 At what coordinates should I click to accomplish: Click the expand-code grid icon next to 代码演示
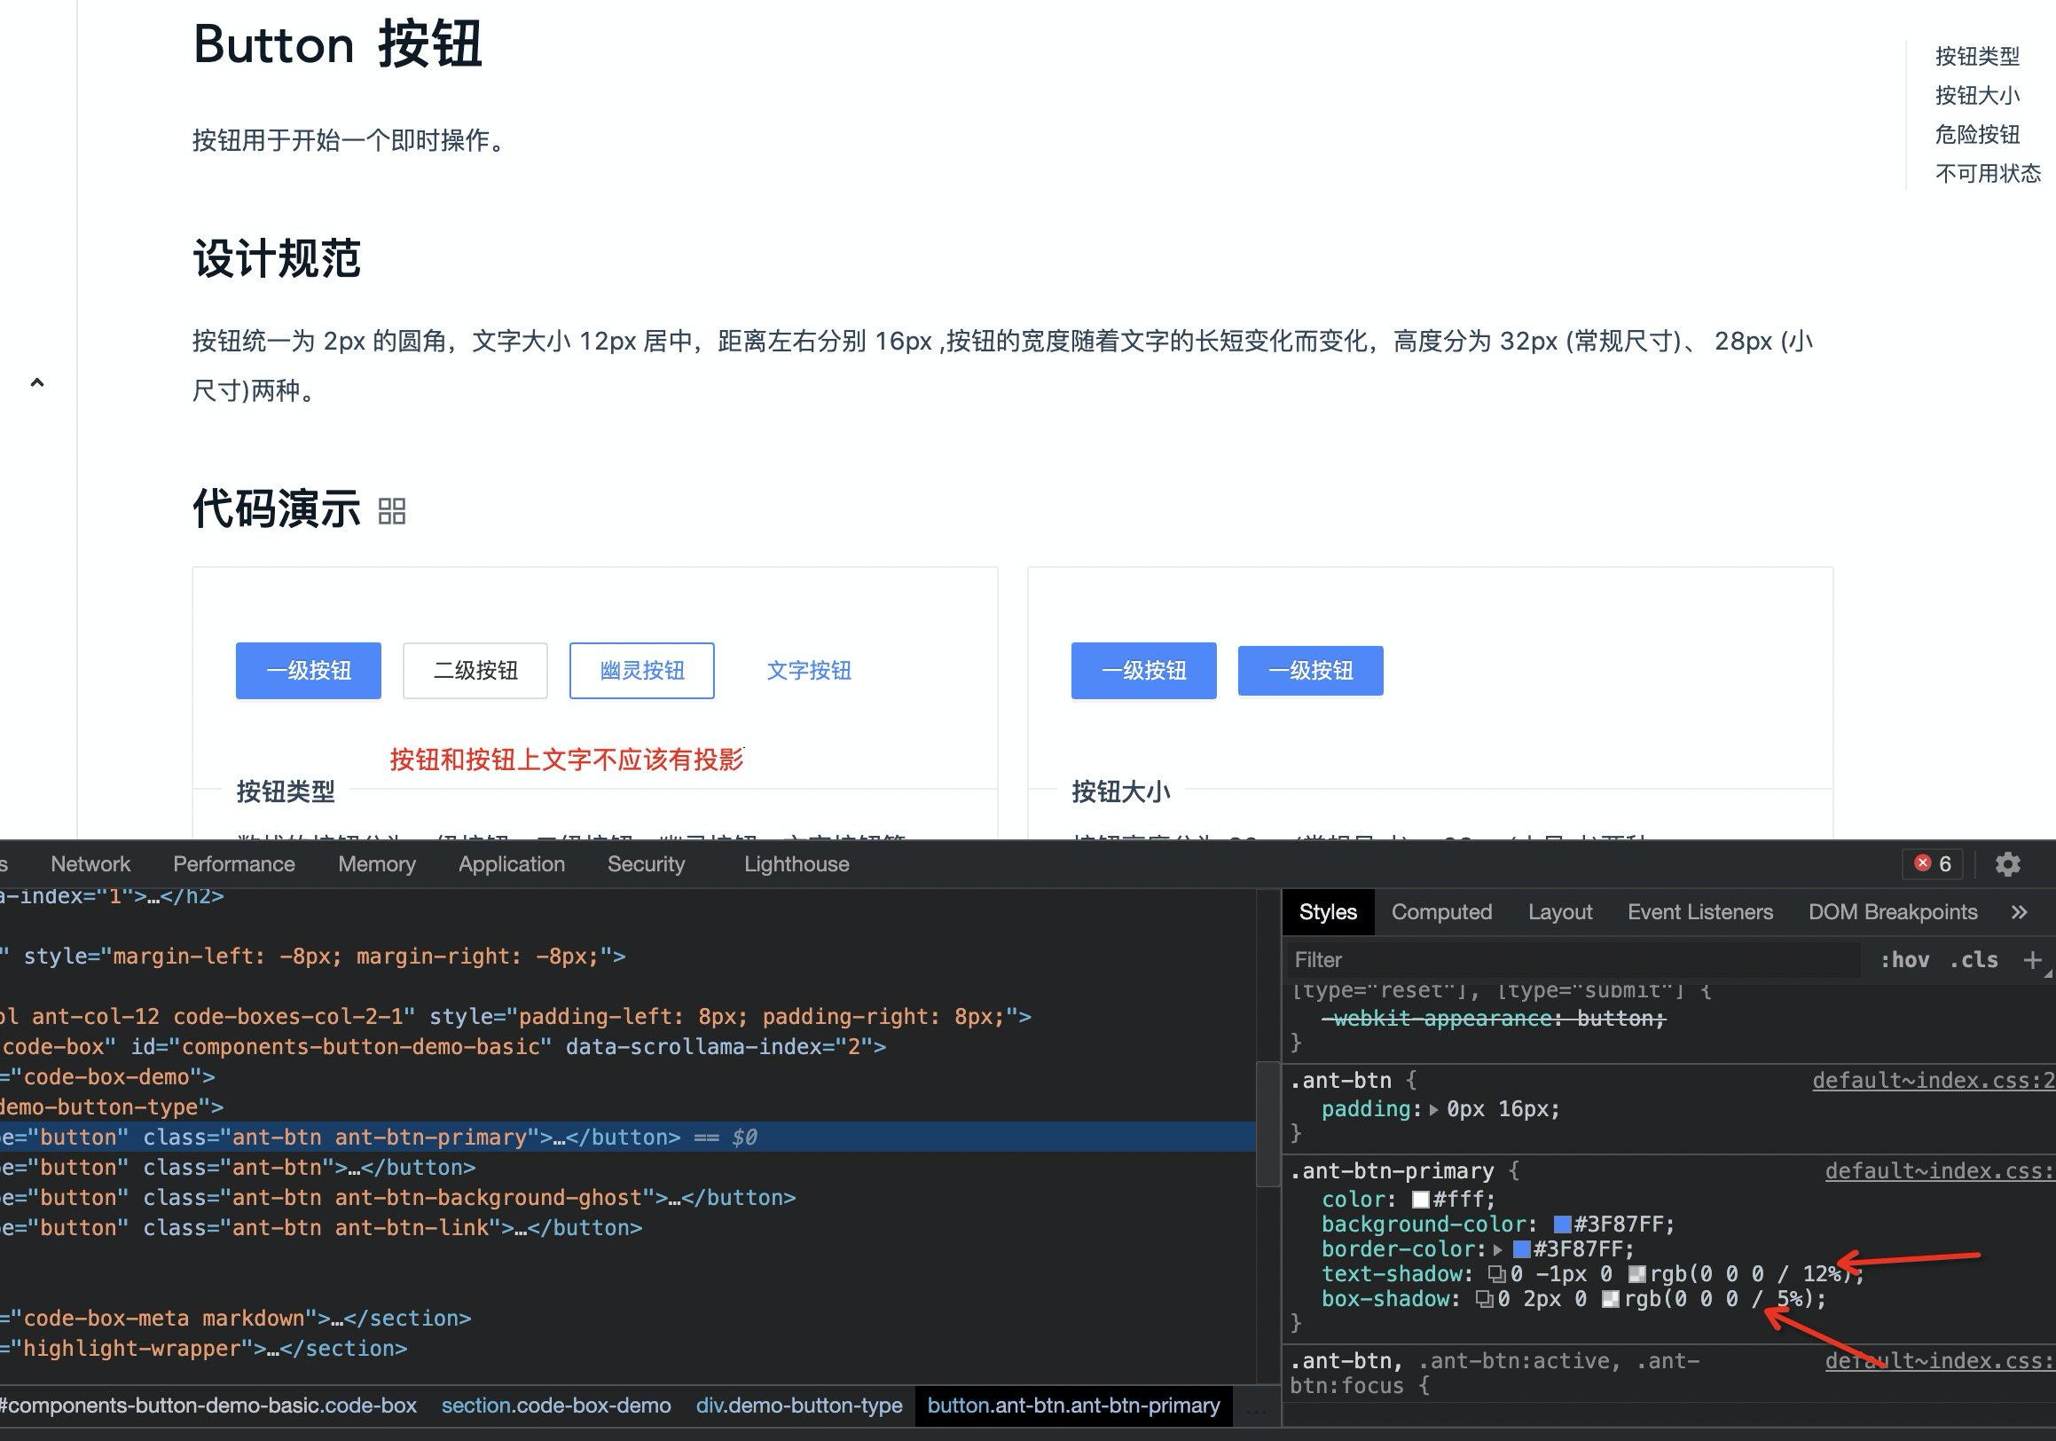point(391,510)
